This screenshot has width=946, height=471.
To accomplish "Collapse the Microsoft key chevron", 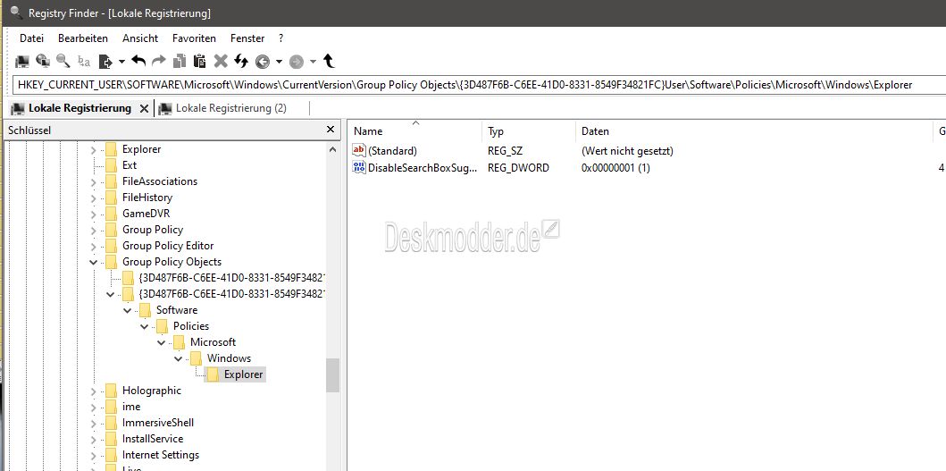I will pos(161,342).
